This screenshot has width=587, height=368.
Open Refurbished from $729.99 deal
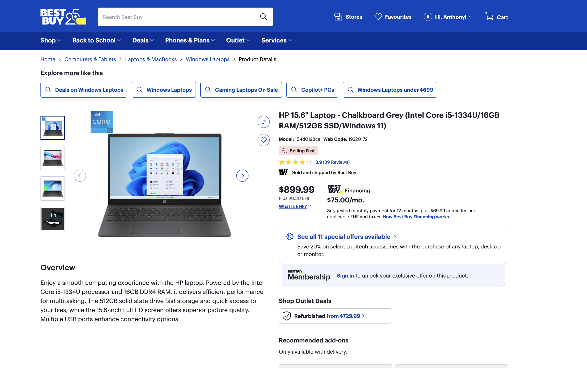coord(335,316)
